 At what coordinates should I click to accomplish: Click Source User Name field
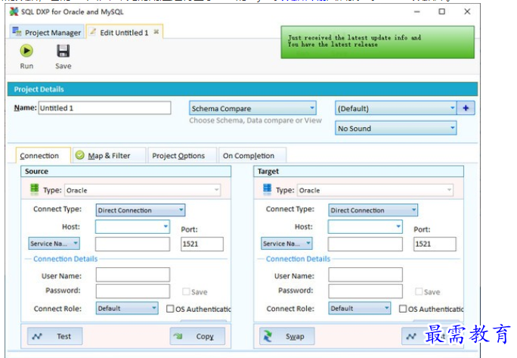[133, 275]
